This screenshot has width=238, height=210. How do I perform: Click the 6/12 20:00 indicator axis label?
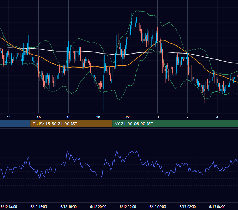[98, 206]
